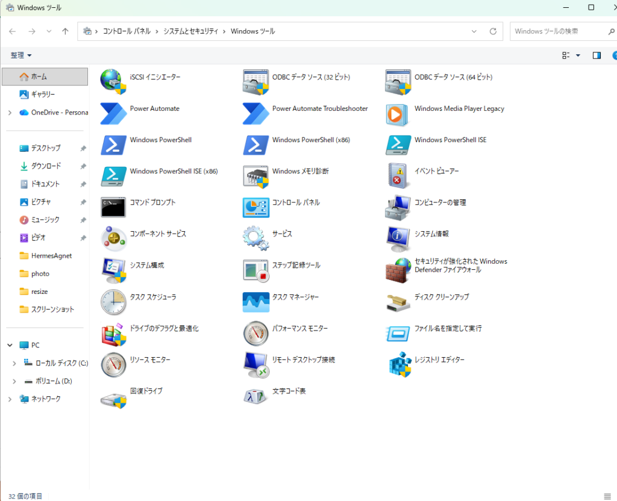Open the recent locations chevron
This screenshot has height=501, width=617.
pos(49,31)
